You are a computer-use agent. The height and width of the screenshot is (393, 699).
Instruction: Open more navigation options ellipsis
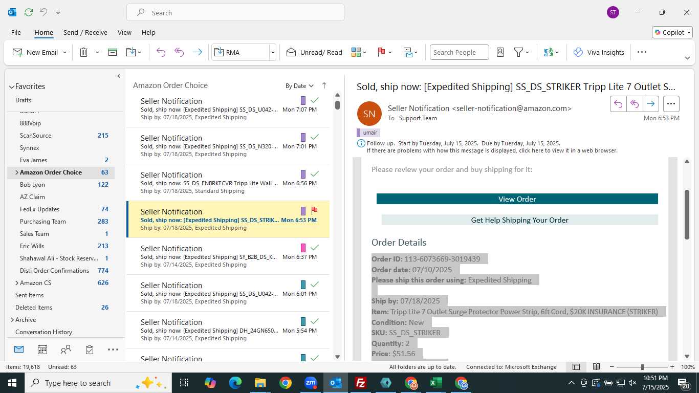[113, 350]
